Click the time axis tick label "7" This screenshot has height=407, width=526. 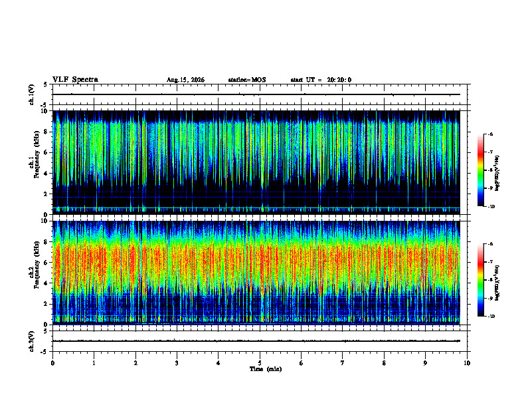pos(343,363)
